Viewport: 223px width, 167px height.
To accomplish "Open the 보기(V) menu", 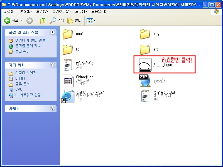I will tap(42, 11).
